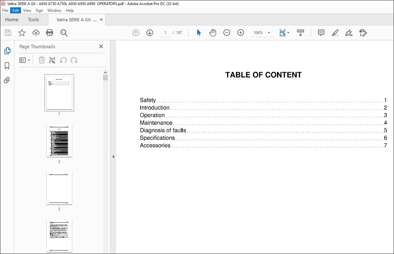Close the Page Thumbnails panel
The height and width of the screenshot is (254, 394).
coord(101,46)
